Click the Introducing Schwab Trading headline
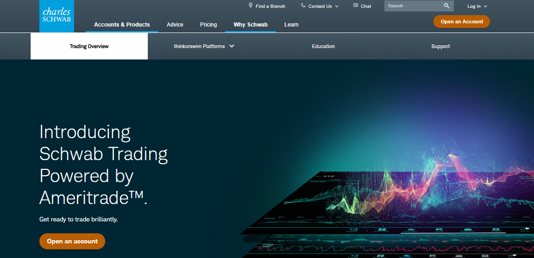 coord(103,165)
